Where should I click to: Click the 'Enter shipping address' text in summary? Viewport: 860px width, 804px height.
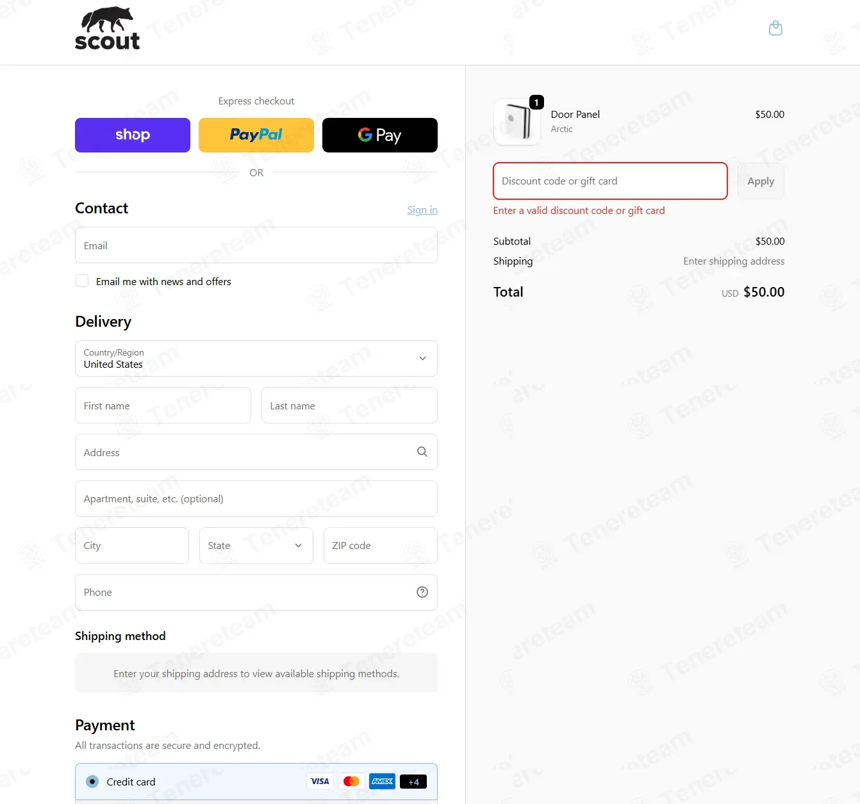[x=734, y=261]
